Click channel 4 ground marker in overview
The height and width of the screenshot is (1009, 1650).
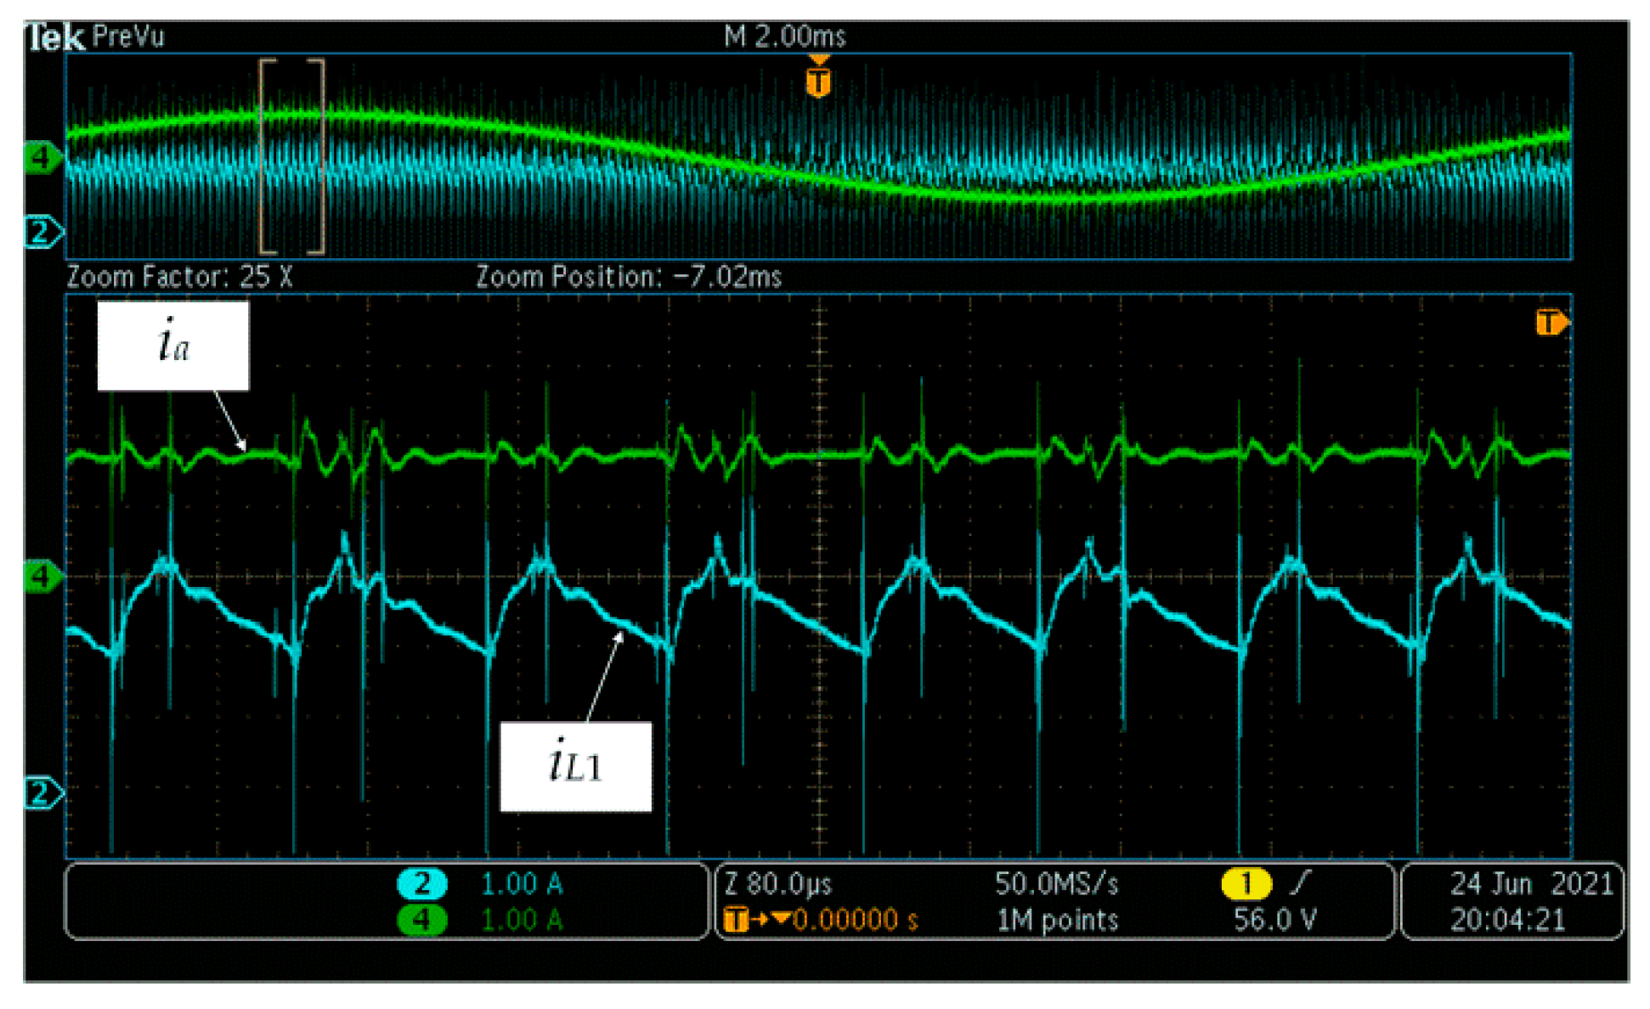(41, 158)
